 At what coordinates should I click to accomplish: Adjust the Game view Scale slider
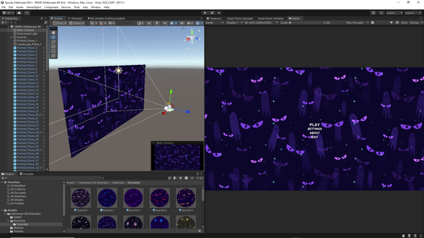coord(290,23)
